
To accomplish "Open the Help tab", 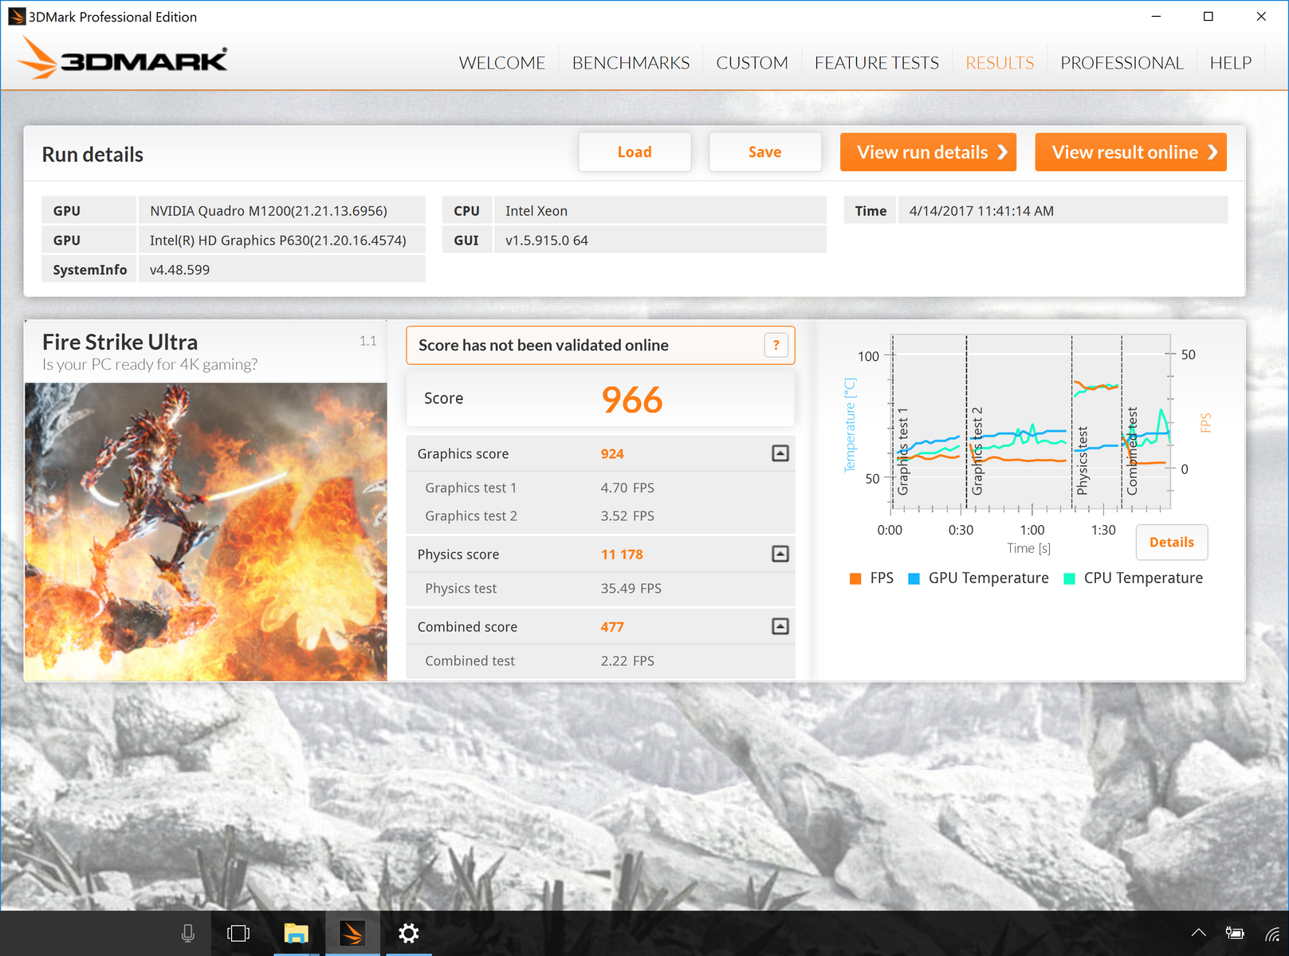I will point(1231,63).
